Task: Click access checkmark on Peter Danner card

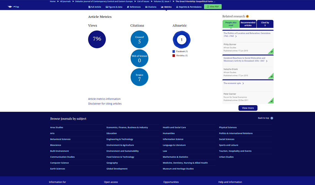Action: (x=271, y=101)
